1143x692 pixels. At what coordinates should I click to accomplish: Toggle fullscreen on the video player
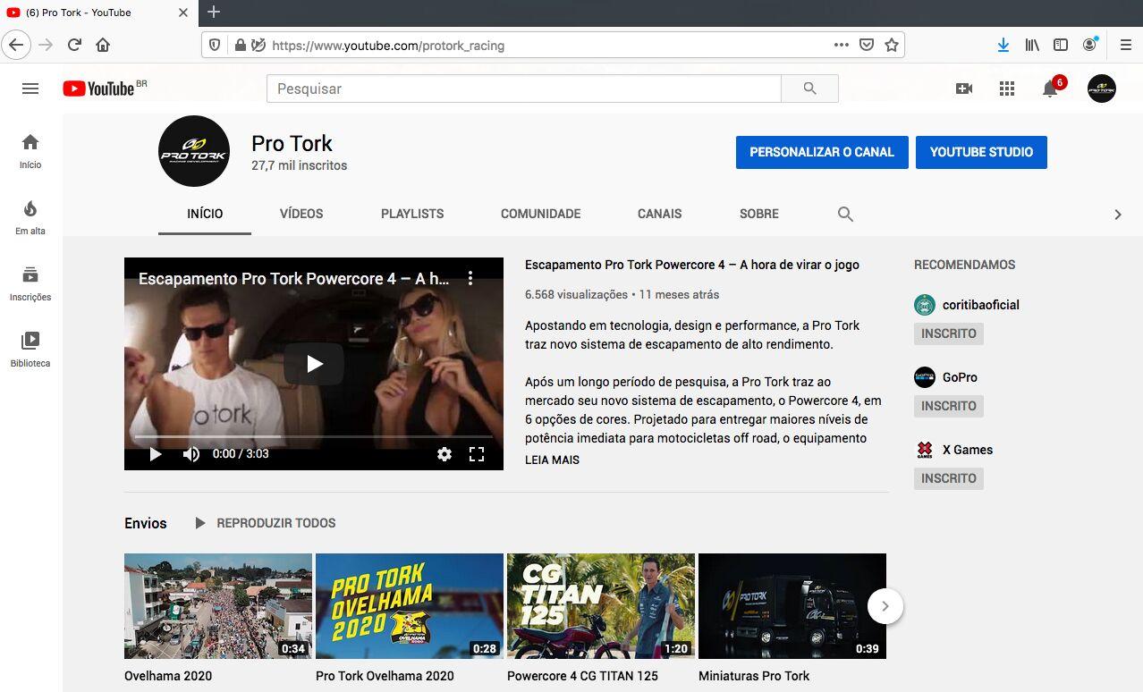point(477,454)
